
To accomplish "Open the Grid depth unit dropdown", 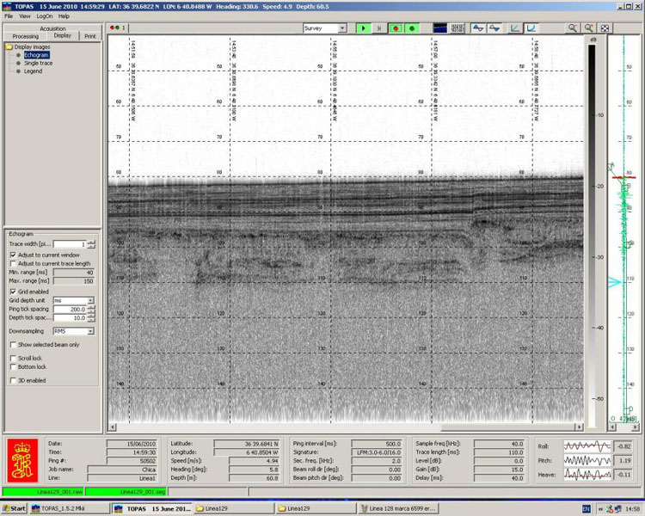I will [90, 300].
